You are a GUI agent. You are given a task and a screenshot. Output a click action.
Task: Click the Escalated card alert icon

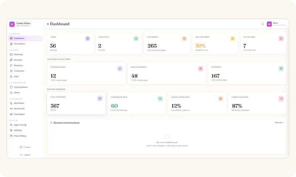[x=136, y=39]
